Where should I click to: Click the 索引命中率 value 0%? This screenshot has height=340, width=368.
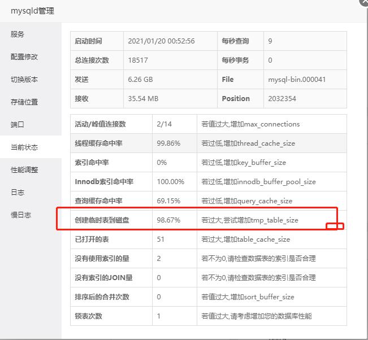[162, 163]
